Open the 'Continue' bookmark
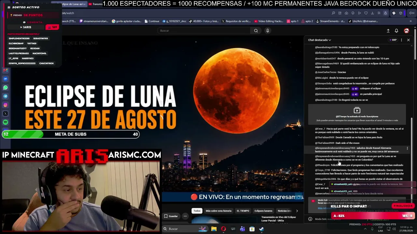417x234 pixels. pos(151,21)
